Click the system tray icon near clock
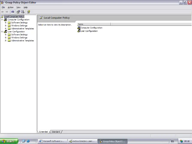The image size is (192, 144). (181, 141)
